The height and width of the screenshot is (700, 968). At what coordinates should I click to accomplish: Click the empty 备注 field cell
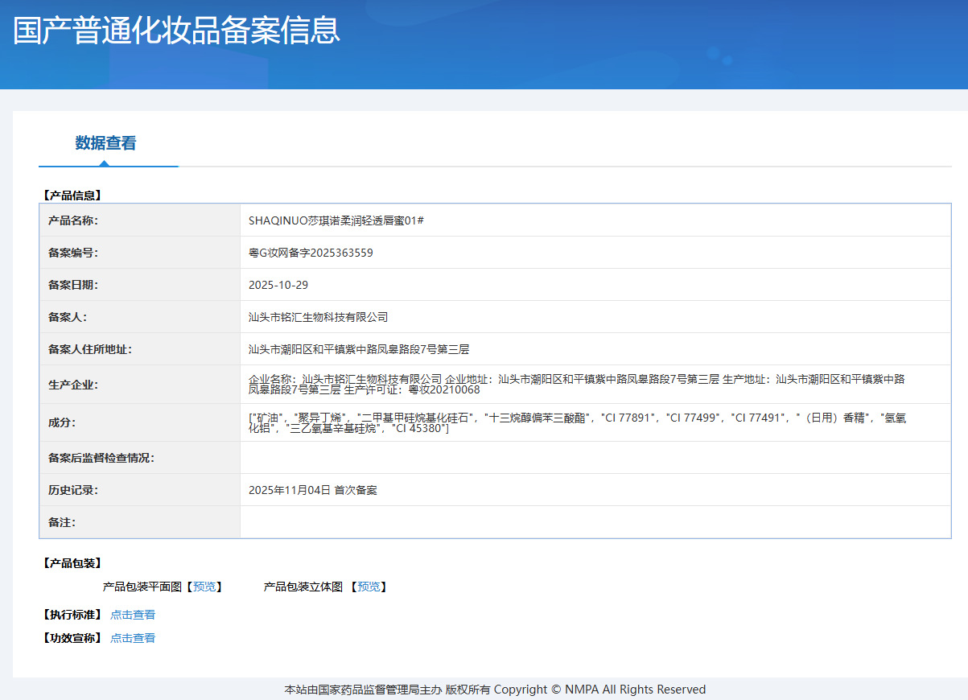595,522
